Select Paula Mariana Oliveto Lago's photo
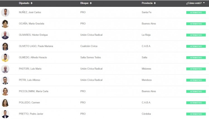 pyautogui.click(x=5, y=46)
